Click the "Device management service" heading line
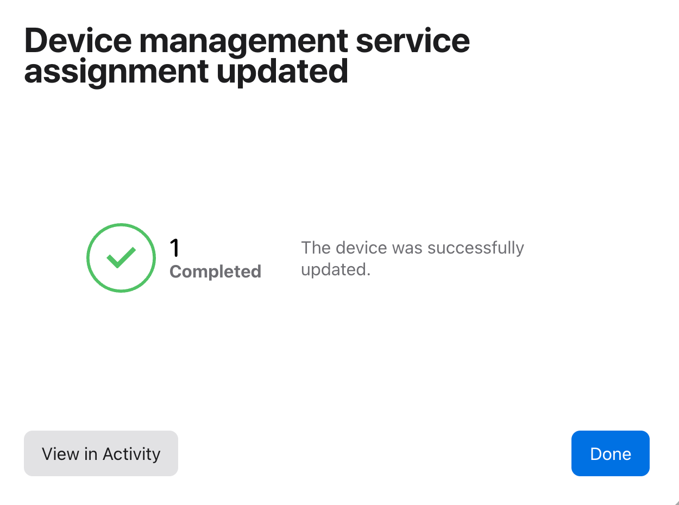679x505 pixels. (x=247, y=41)
